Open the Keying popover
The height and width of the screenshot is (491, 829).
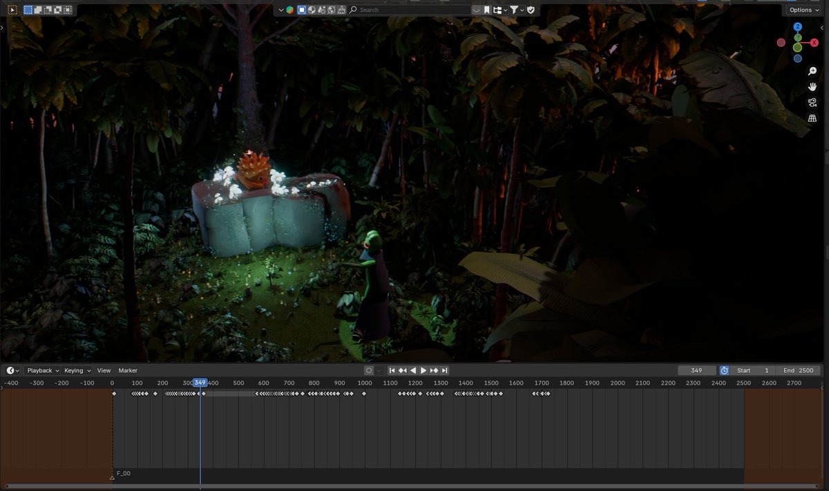(77, 370)
